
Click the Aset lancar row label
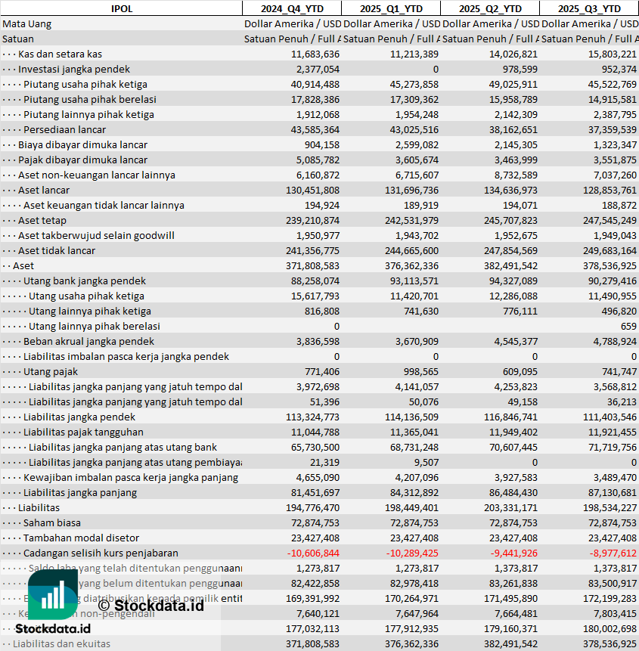pos(44,190)
